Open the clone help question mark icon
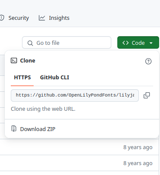The width and height of the screenshot is (160, 175). [148, 61]
